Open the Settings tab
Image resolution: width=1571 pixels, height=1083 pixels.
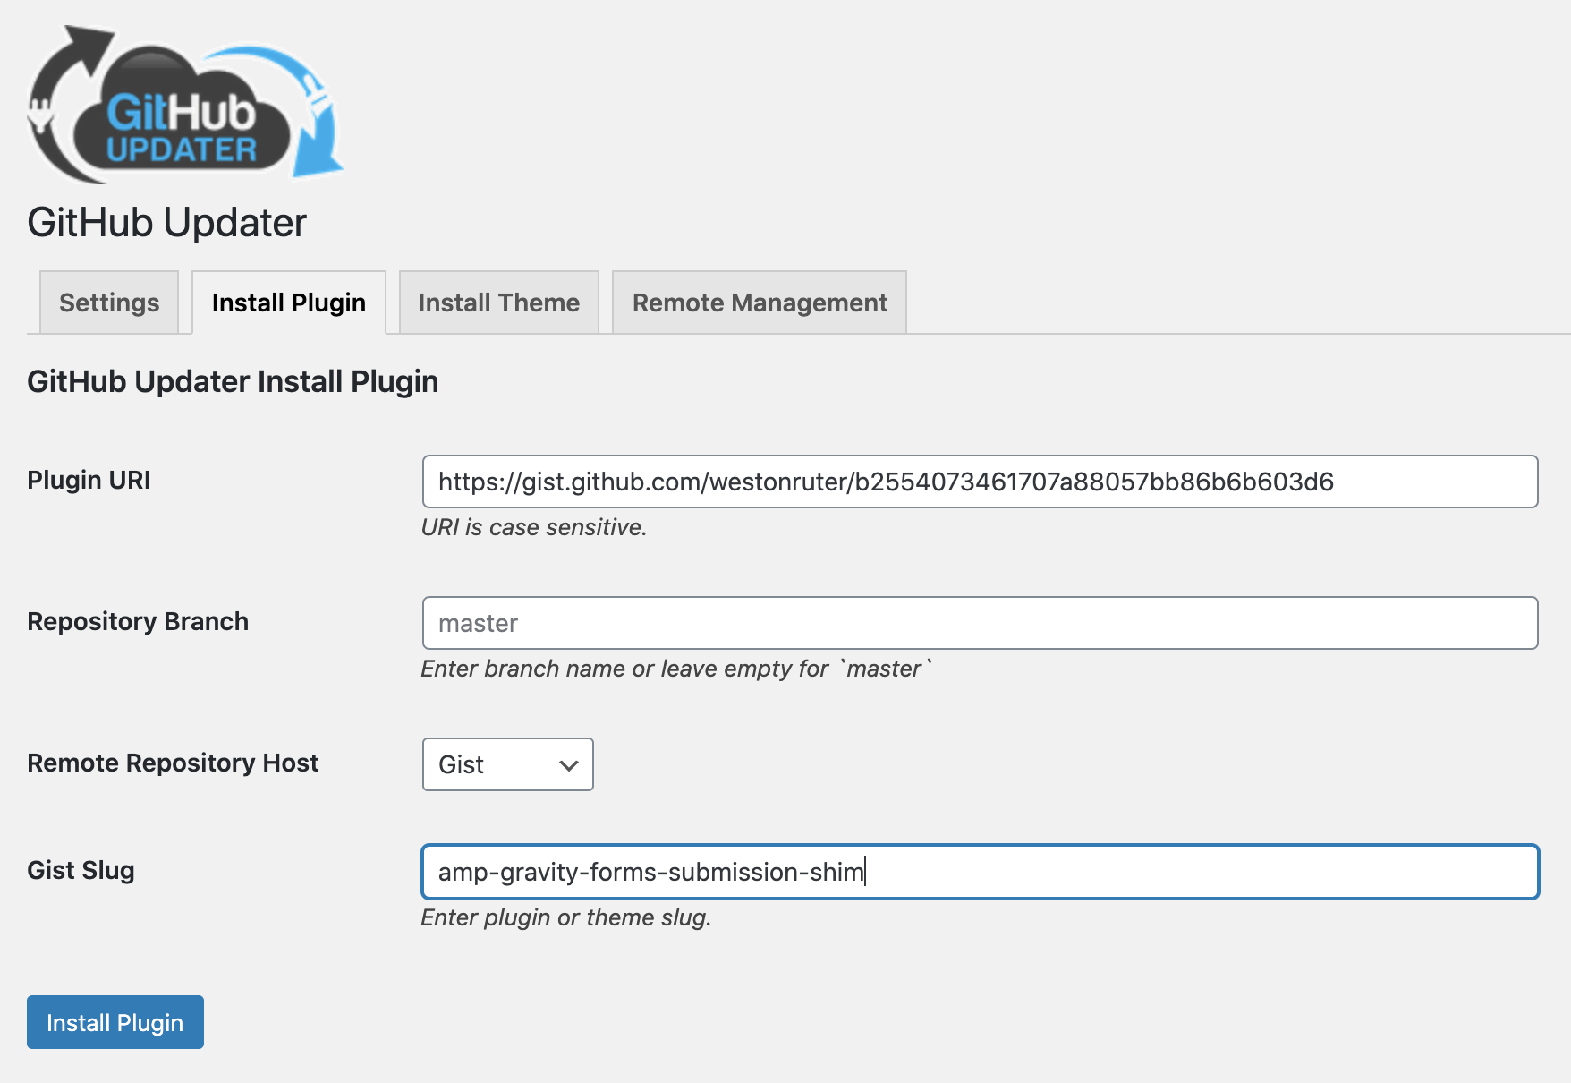[109, 303]
